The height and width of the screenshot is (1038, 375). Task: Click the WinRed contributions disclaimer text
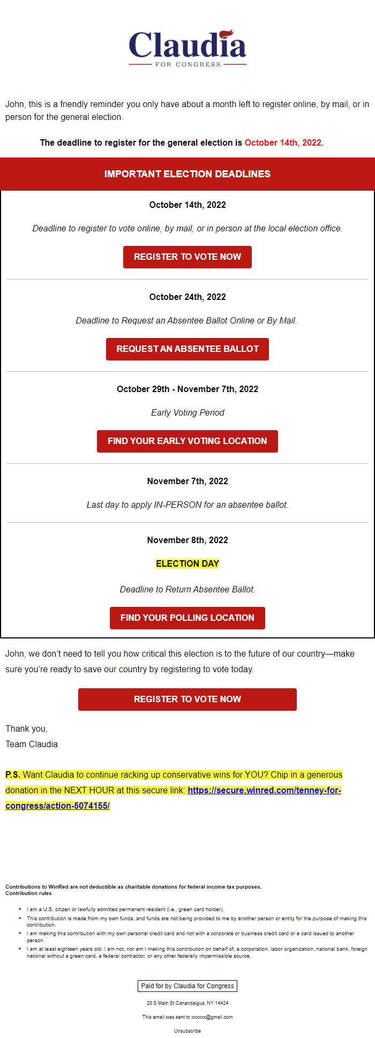(x=133, y=887)
